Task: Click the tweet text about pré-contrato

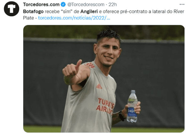Action: point(104,15)
